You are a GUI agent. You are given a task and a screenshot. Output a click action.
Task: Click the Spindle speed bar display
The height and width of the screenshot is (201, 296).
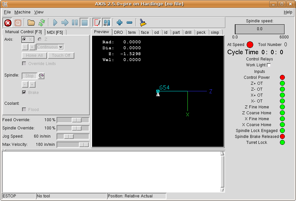point(259,29)
